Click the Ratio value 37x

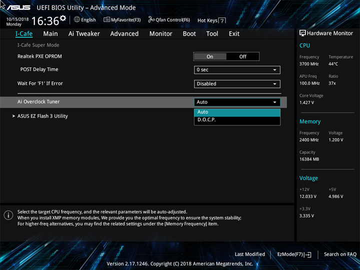point(332,83)
